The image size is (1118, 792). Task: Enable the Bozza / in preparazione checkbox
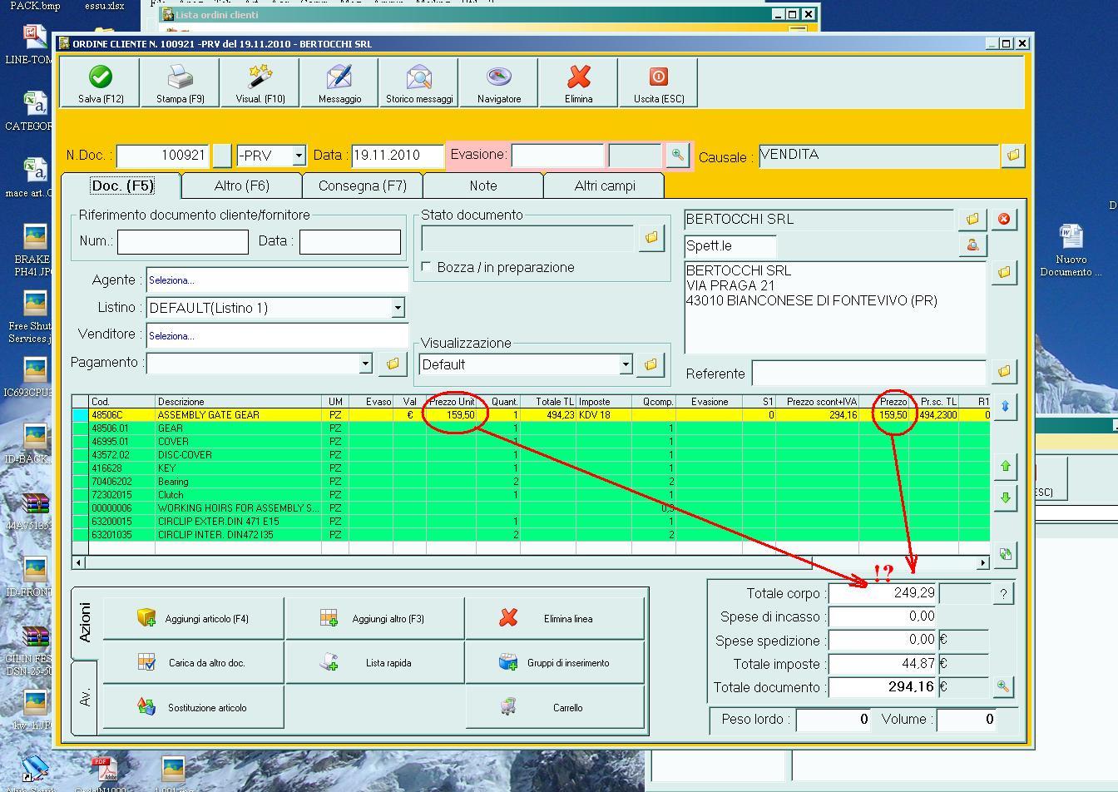click(427, 267)
